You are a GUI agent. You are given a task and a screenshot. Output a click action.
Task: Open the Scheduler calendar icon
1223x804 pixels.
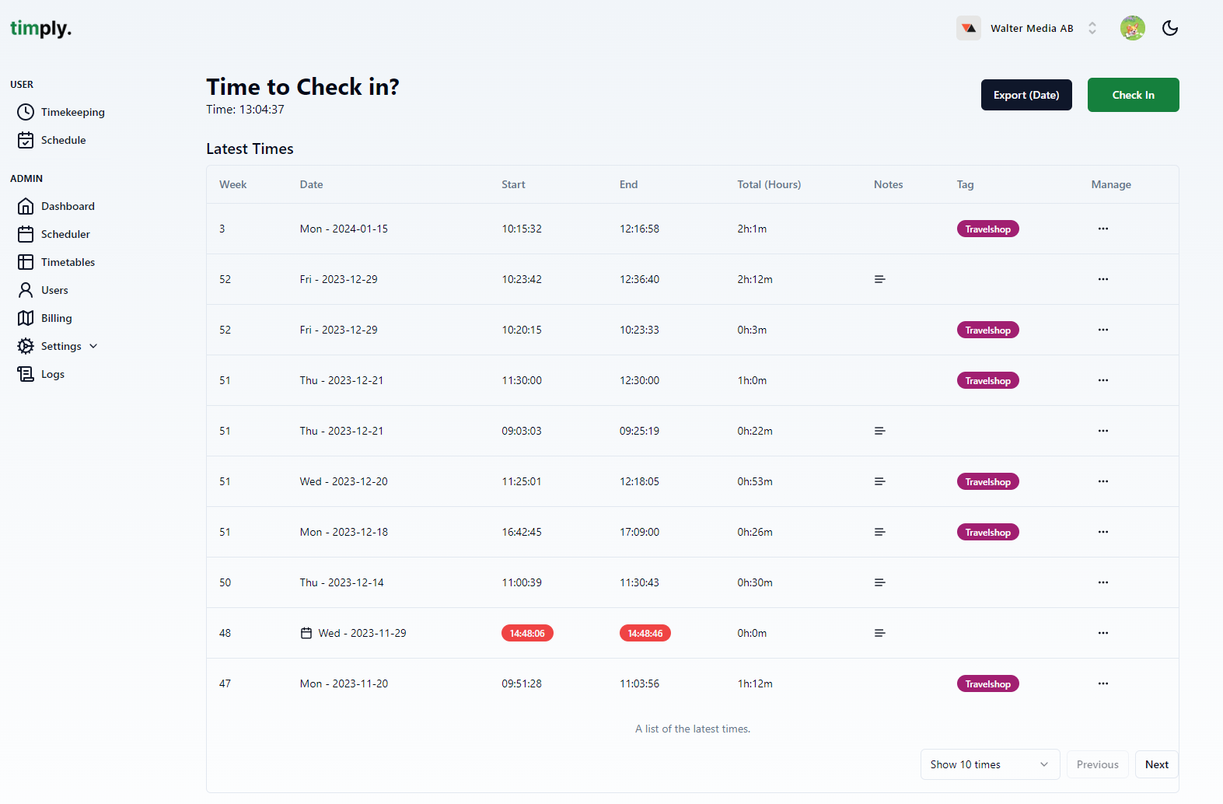(x=26, y=234)
